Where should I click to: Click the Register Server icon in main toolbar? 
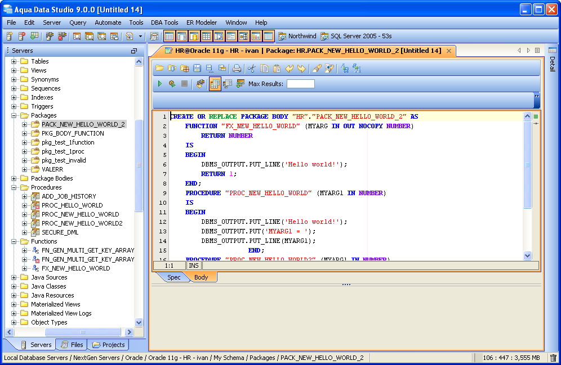[x=10, y=36]
